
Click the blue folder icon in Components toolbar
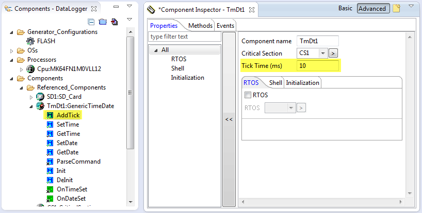pyautogui.click(x=103, y=22)
